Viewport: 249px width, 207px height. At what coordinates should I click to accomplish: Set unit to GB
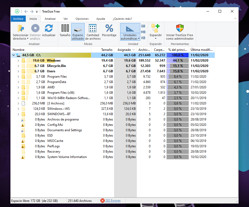[143, 26]
